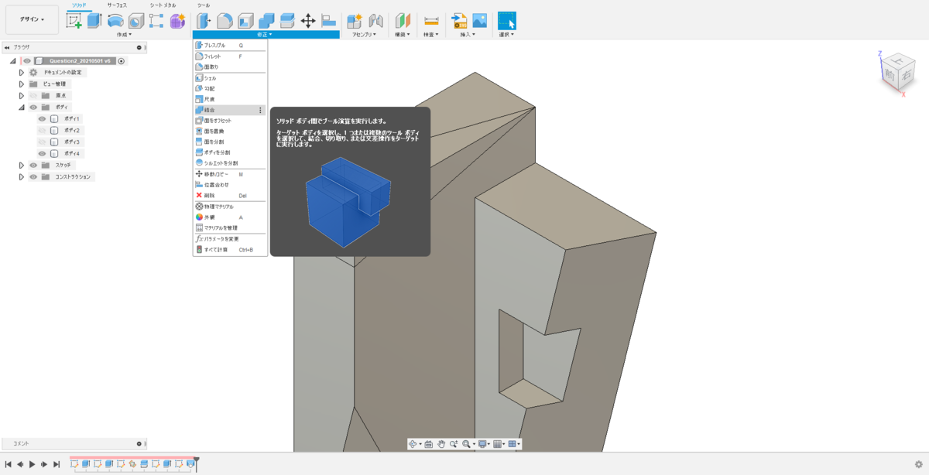Click the Rectangular Pattern tool icon
The width and height of the screenshot is (929, 475).
[156, 21]
